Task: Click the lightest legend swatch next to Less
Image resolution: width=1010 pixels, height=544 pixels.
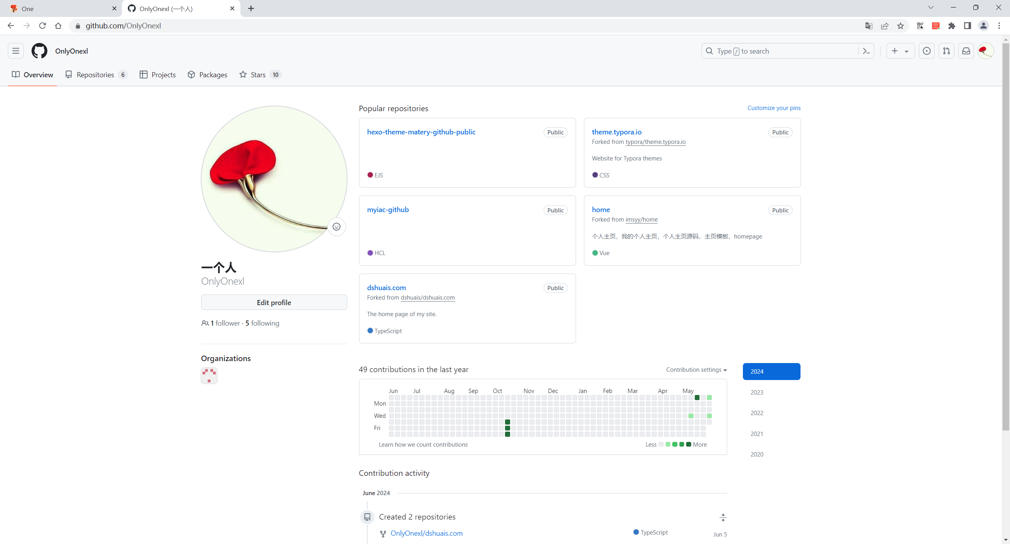Action: point(661,444)
